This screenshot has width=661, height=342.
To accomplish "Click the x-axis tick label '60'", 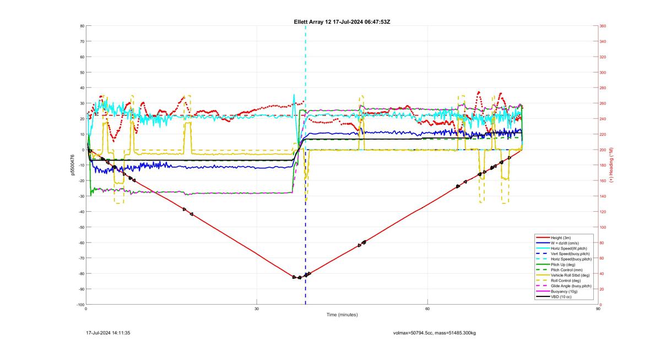I will click(x=427, y=308).
